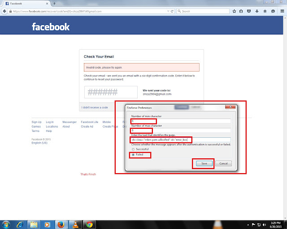Open the About footer link
287x229 pixels.
click(x=66, y=127)
